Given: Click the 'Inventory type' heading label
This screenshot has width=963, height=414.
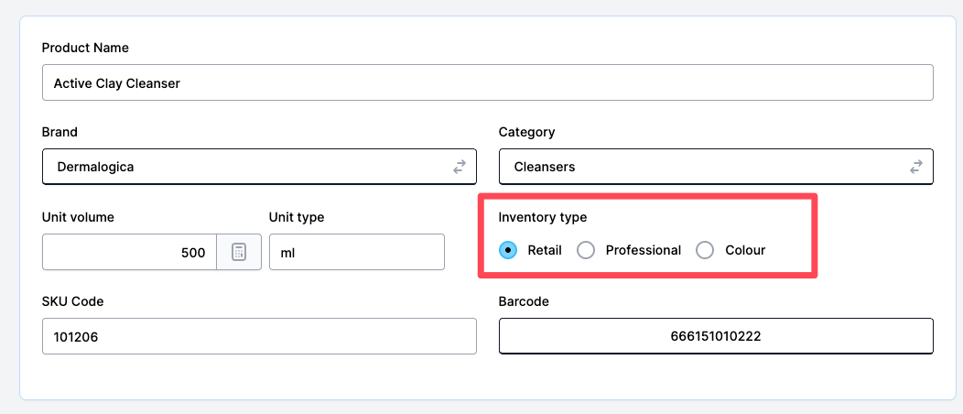Looking at the screenshot, I should tap(542, 217).
